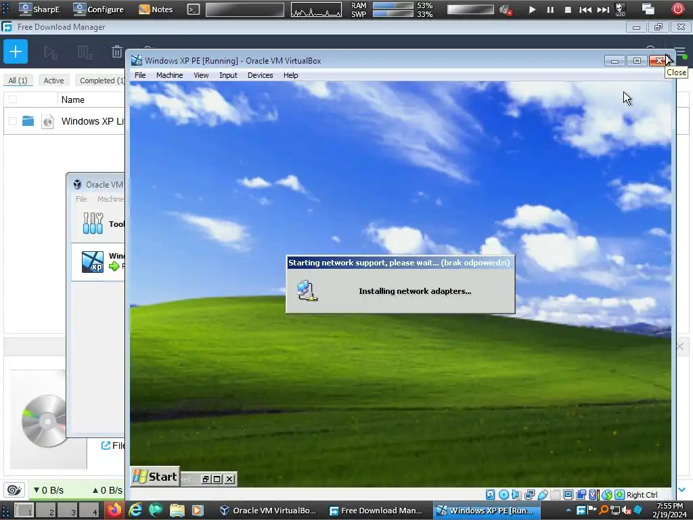693x520 pixels.
Task: Click the display monitor icon in VM status bar
Action: 568,494
